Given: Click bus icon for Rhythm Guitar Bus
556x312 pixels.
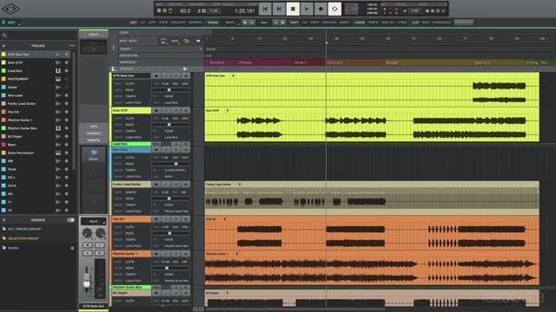Looking at the screenshot, I should click(x=58, y=128).
